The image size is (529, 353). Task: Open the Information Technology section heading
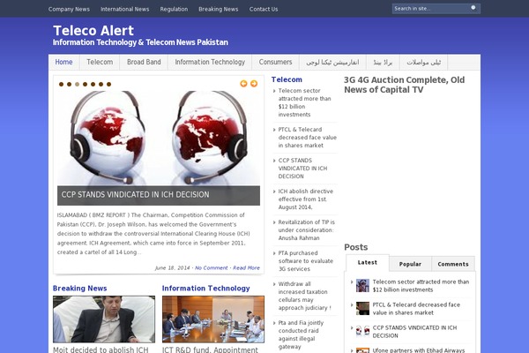point(205,289)
